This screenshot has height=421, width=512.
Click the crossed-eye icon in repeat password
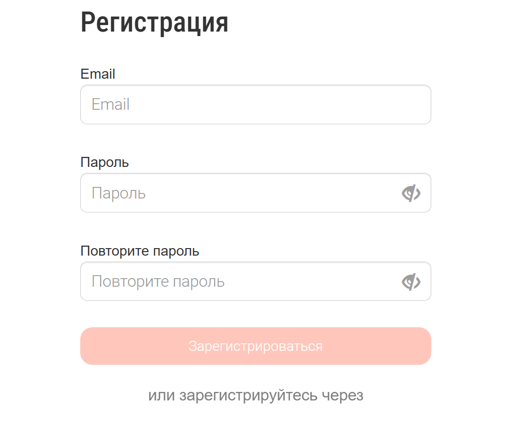pyautogui.click(x=411, y=282)
